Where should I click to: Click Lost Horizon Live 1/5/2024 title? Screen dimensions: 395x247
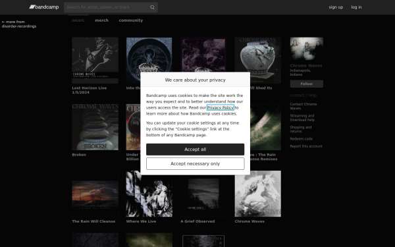point(90,90)
